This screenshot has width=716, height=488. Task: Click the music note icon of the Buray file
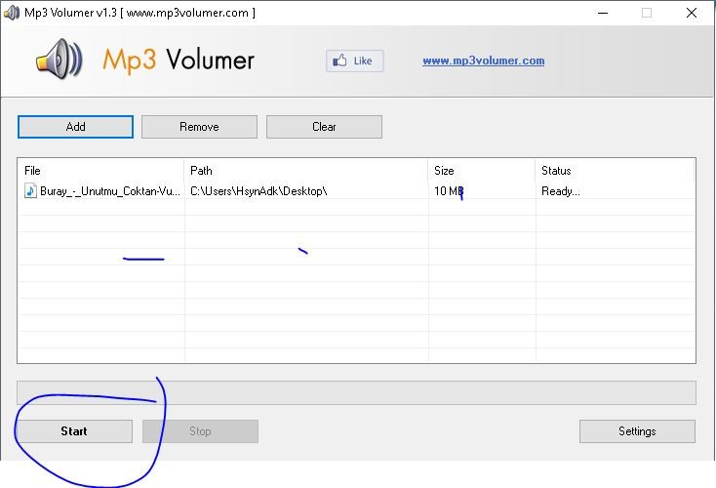[x=30, y=190]
